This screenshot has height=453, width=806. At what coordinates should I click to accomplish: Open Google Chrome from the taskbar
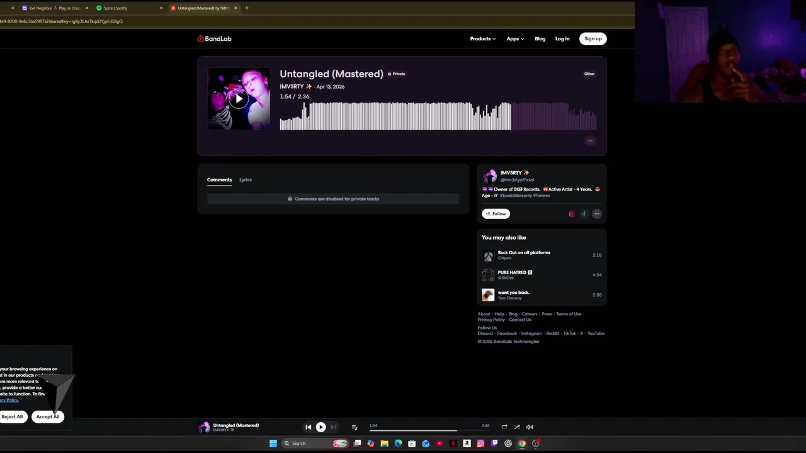click(522, 444)
